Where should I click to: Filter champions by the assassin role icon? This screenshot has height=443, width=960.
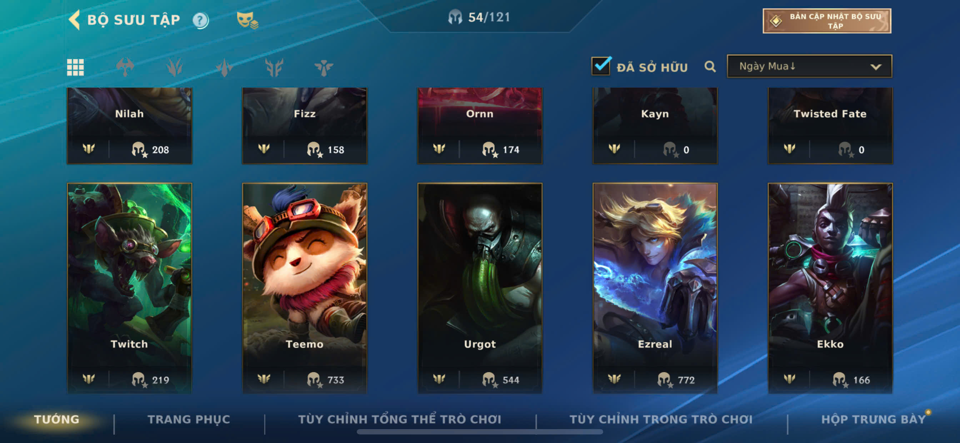click(x=224, y=67)
